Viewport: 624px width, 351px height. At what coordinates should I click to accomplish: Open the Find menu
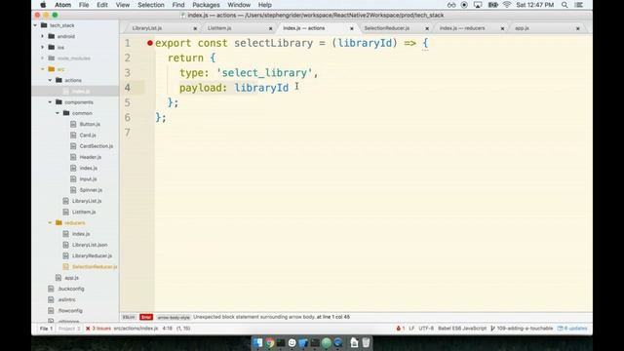[x=178, y=5]
